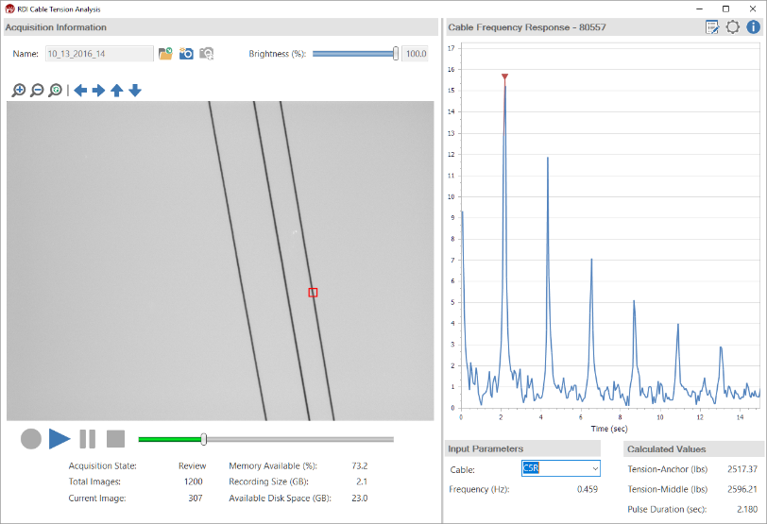Click the red region-of-interest box on the cable

tap(313, 293)
